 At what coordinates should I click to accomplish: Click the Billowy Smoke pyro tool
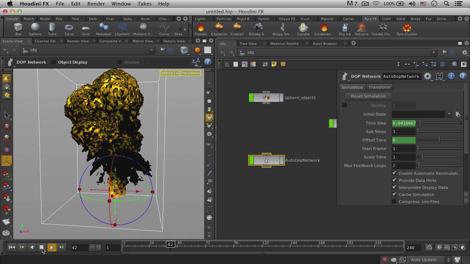coord(258,29)
